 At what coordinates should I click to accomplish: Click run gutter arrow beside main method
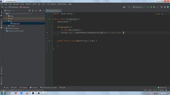pos(49,41)
